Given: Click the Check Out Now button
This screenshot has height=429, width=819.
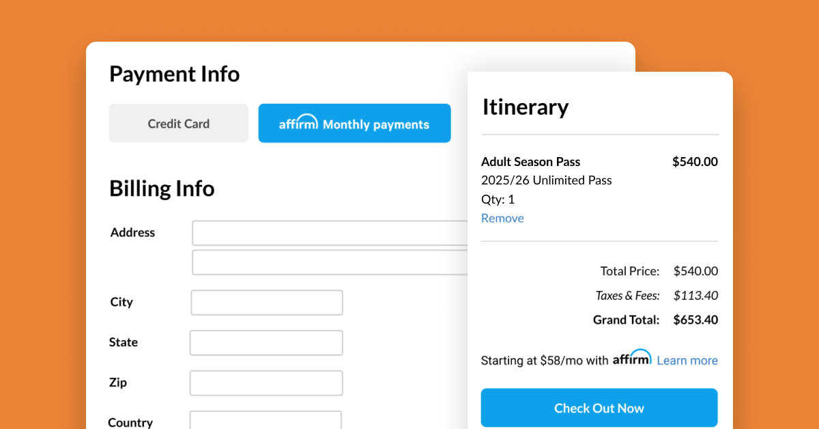Looking at the screenshot, I should tap(599, 408).
